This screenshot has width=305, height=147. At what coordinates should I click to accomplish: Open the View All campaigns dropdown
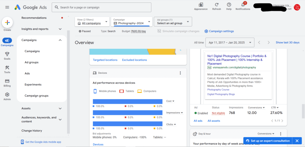92,21
